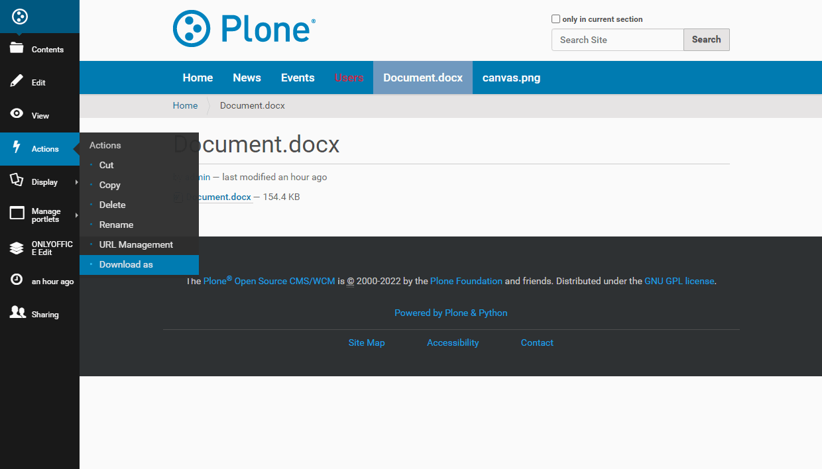The width and height of the screenshot is (822, 469).
Task: Follow the GNU GPL license link
Action: [679, 281]
